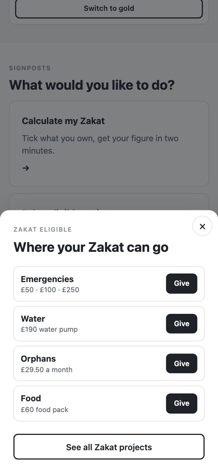The image size is (218, 473).
Task: Give to Emergencies
Action: click(x=181, y=284)
